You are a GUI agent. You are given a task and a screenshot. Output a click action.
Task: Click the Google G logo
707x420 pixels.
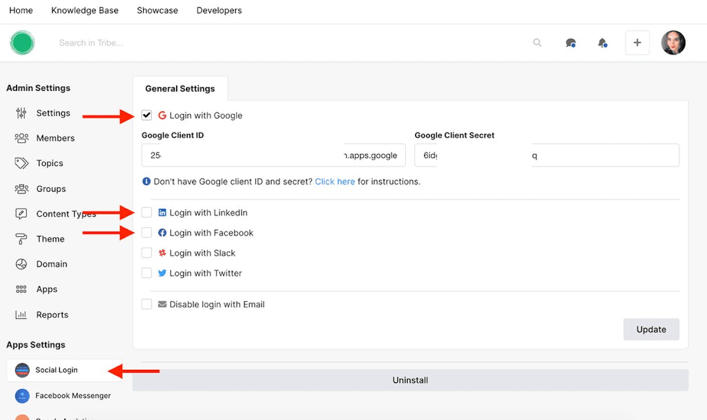coord(162,115)
